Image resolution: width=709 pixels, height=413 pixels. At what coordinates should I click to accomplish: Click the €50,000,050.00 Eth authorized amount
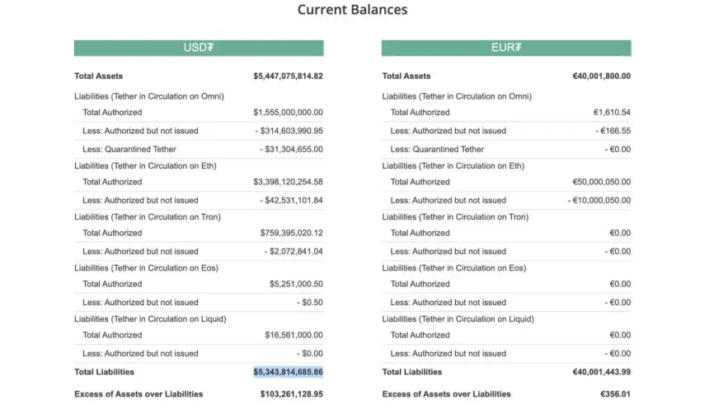[x=602, y=182]
